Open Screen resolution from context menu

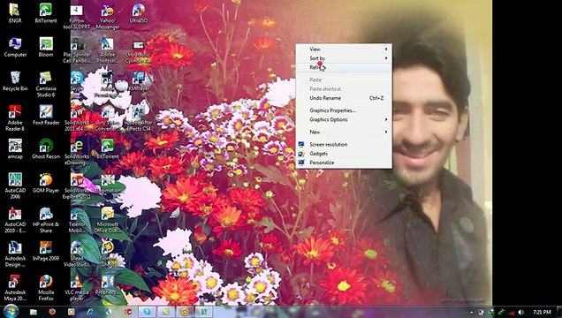tap(344, 144)
